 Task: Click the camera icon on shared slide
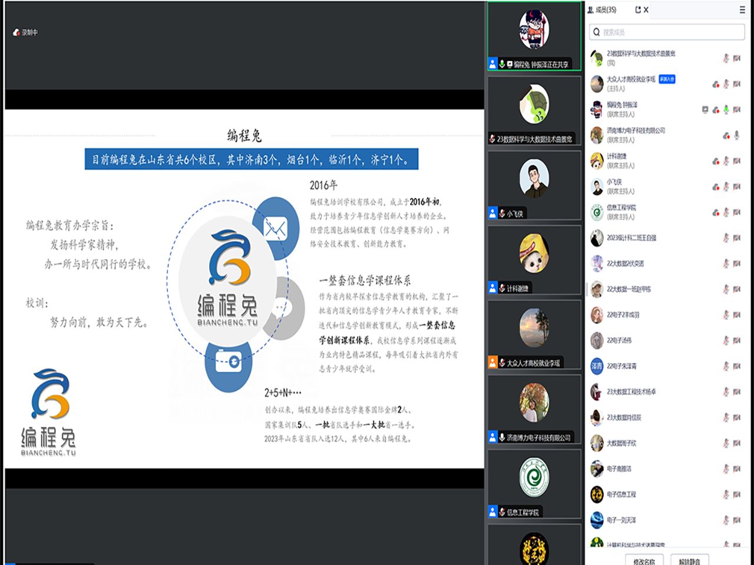click(x=229, y=362)
